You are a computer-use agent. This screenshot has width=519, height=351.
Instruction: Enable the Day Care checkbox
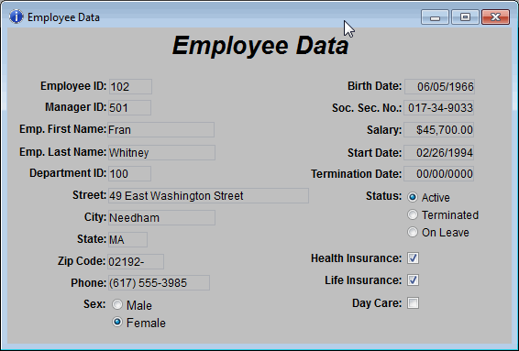(x=413, y=302)
